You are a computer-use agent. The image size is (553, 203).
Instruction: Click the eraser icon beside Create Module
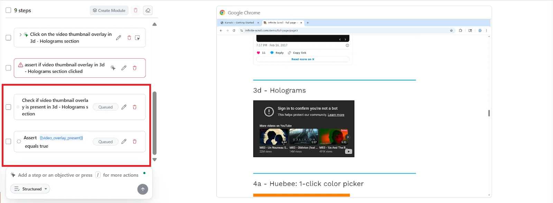[x=148, y=10]
